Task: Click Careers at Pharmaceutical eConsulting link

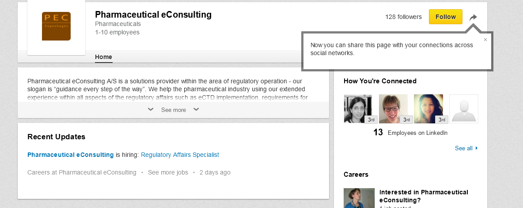Action: click(x=82, y=172)
